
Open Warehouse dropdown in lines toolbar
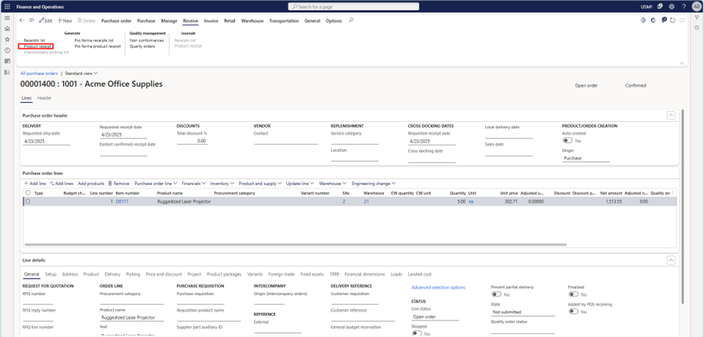click(x=333, y=183)
